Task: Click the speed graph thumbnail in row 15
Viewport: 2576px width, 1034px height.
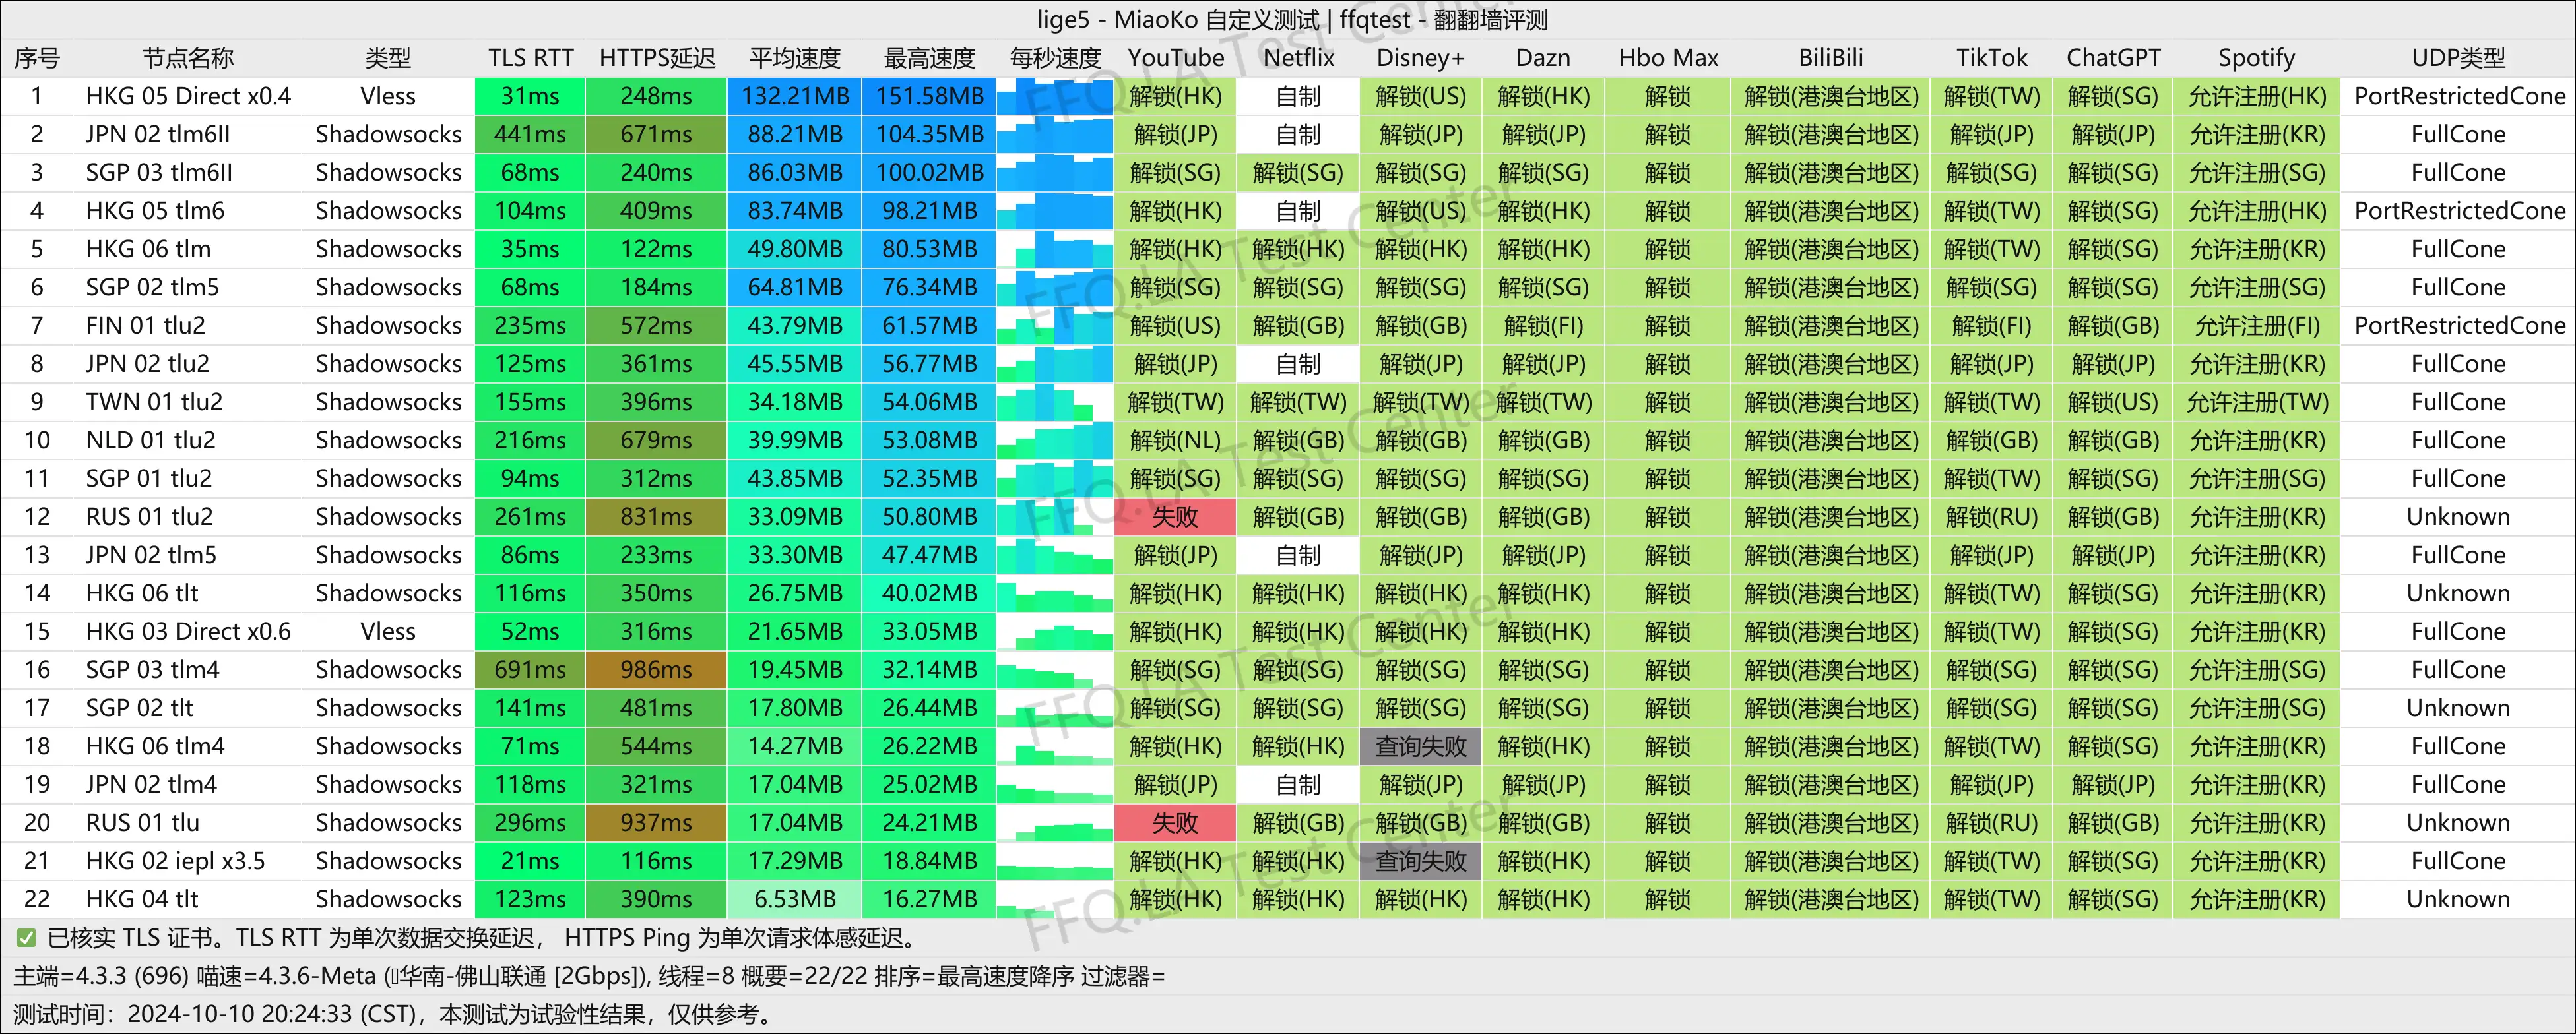Action: tap(1055, 631)
